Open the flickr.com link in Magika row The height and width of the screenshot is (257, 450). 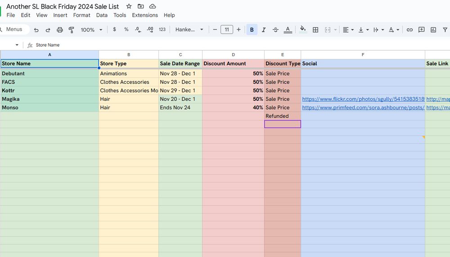coord(363,99)
